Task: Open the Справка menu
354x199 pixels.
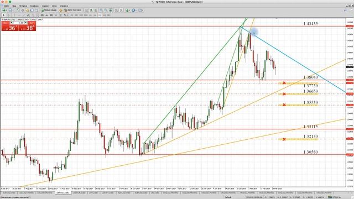Action: point(64,6)
